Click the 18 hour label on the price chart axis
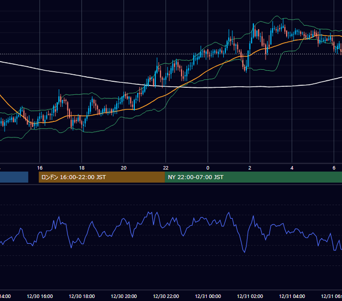The width and height of the screenshot is (342, 301). click(x=81, y=168)
